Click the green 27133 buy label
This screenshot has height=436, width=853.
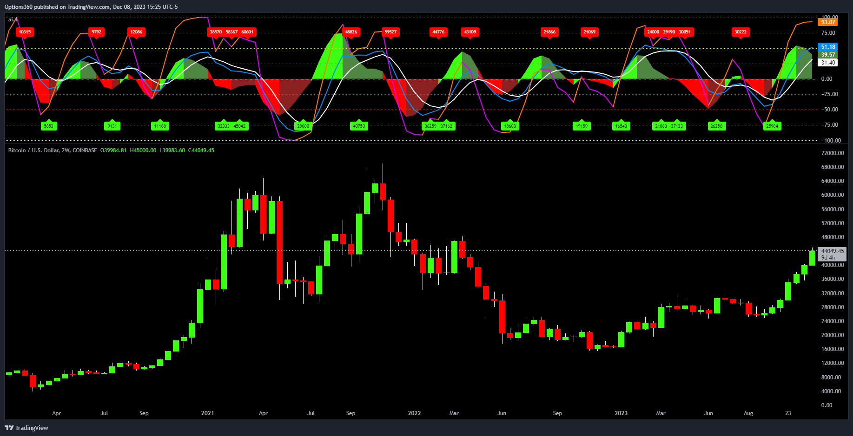click(677, 126)
